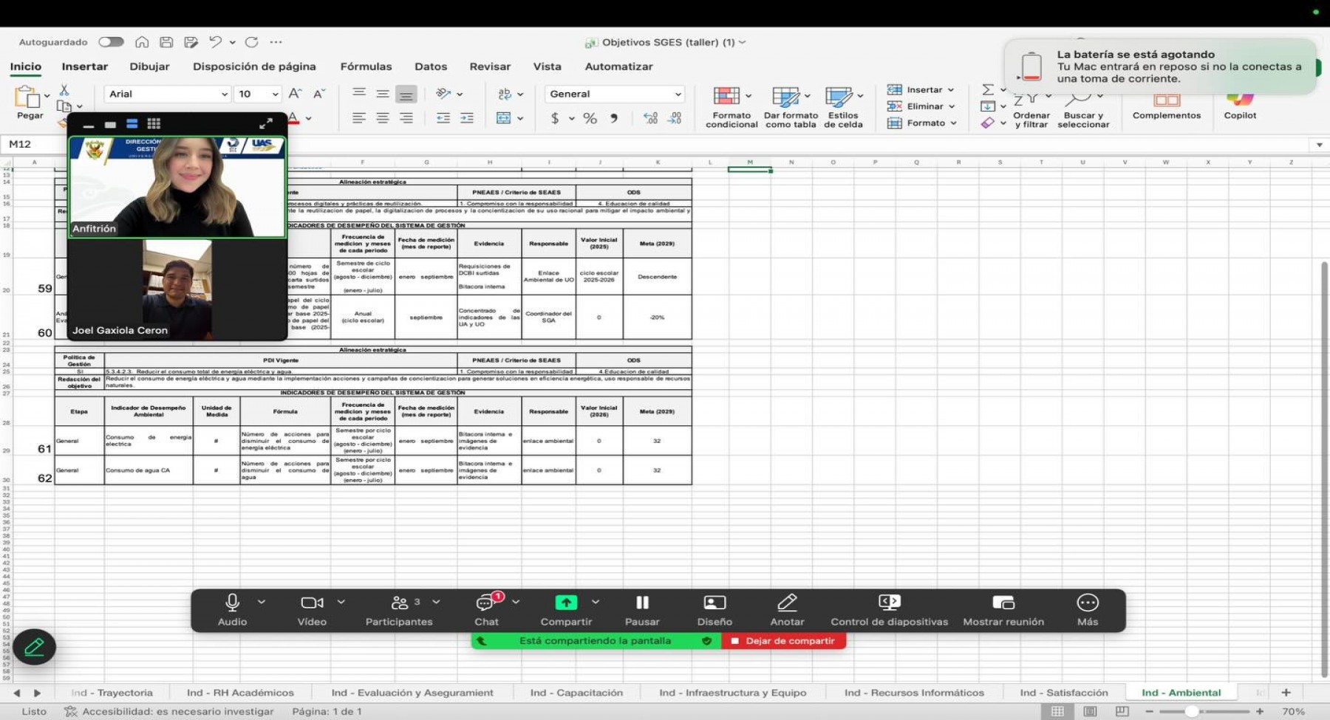The image size is (1330, 720).
Task: Open Control de diapositivas in Zoom toolbar
Action: pyautogui.click(x=889, y=603)
